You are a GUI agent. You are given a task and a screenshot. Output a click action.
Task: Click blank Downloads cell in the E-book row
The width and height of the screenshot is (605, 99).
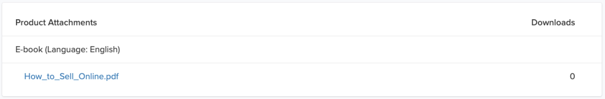(x=553, y=50)
